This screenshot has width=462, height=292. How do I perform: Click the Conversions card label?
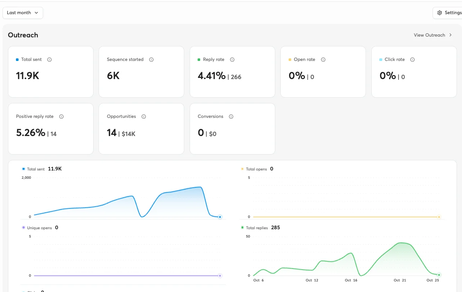[x=210, y=116]
